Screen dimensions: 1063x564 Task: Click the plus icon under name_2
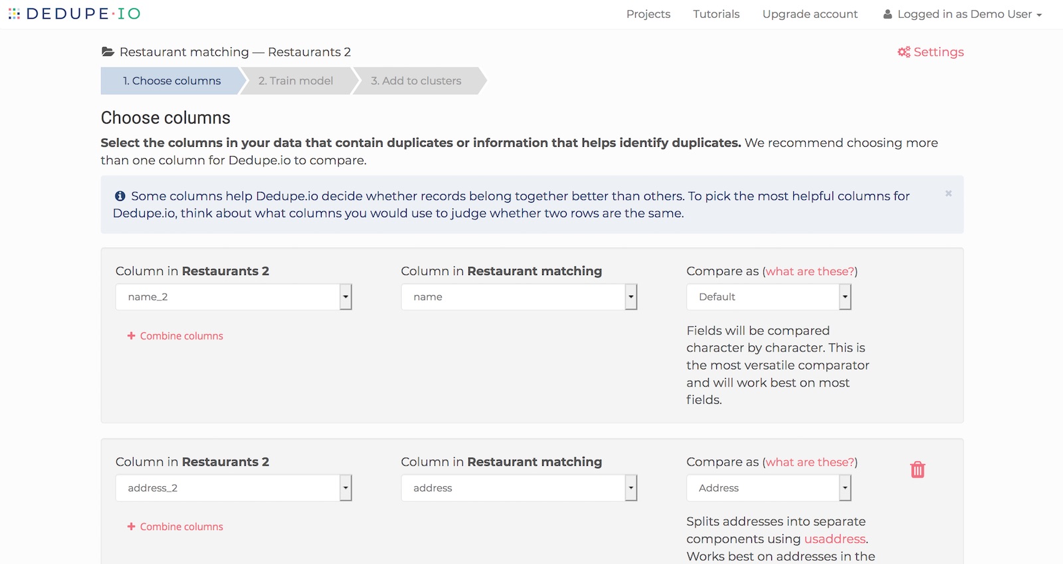tap(131, 335)
